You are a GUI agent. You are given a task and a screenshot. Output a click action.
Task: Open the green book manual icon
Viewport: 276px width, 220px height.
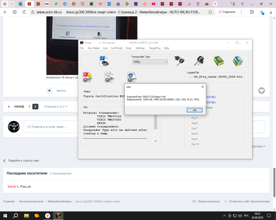click(x=219, y=61)
